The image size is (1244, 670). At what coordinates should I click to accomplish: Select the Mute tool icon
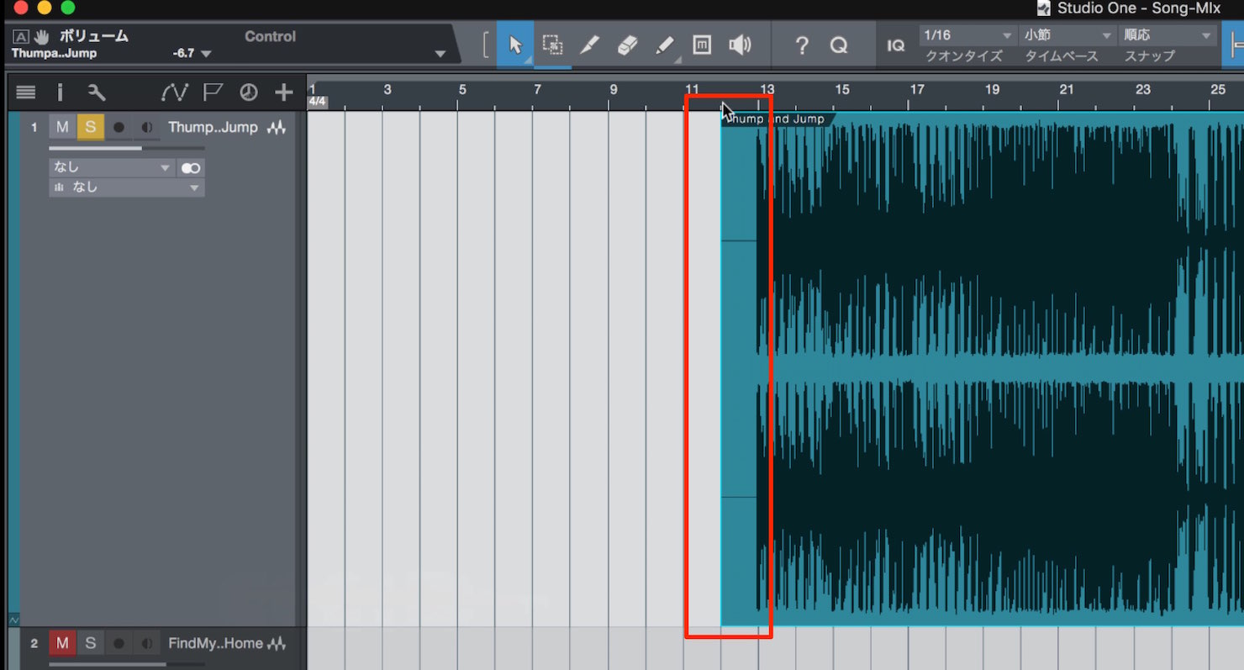coord(702,45)
